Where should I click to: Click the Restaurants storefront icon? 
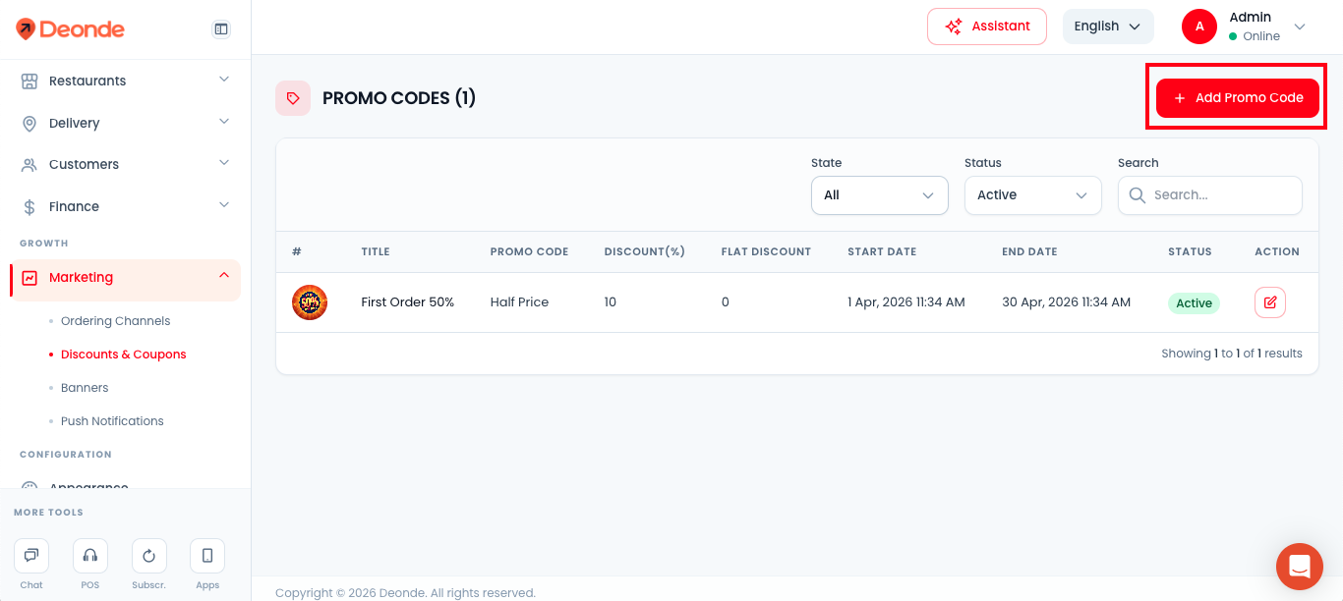tap(29, 82)
